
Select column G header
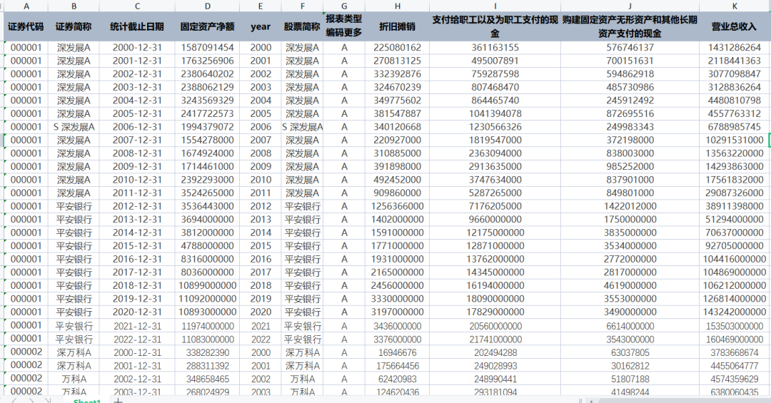343,6
